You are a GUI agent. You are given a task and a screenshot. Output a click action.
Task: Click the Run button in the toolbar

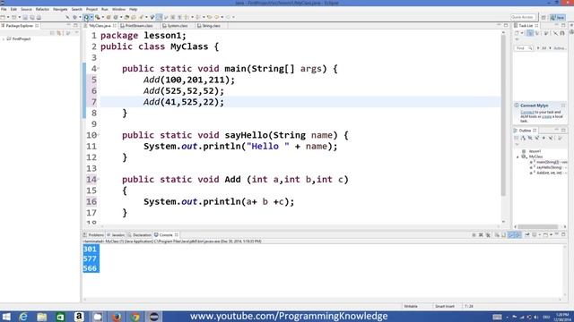[86, 17]
